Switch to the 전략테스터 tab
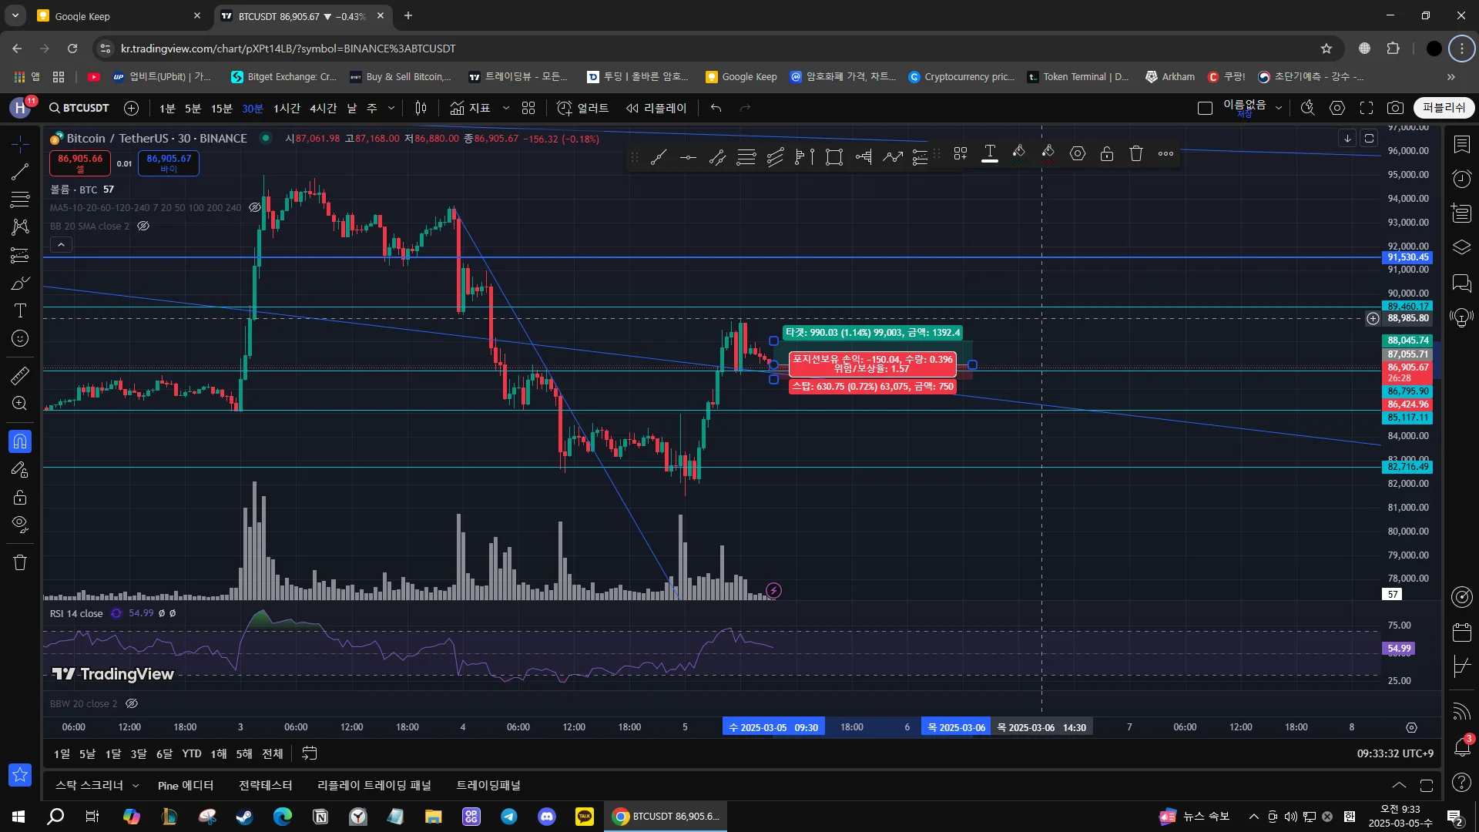The image size is (1479, 832). tap(265, 785)
